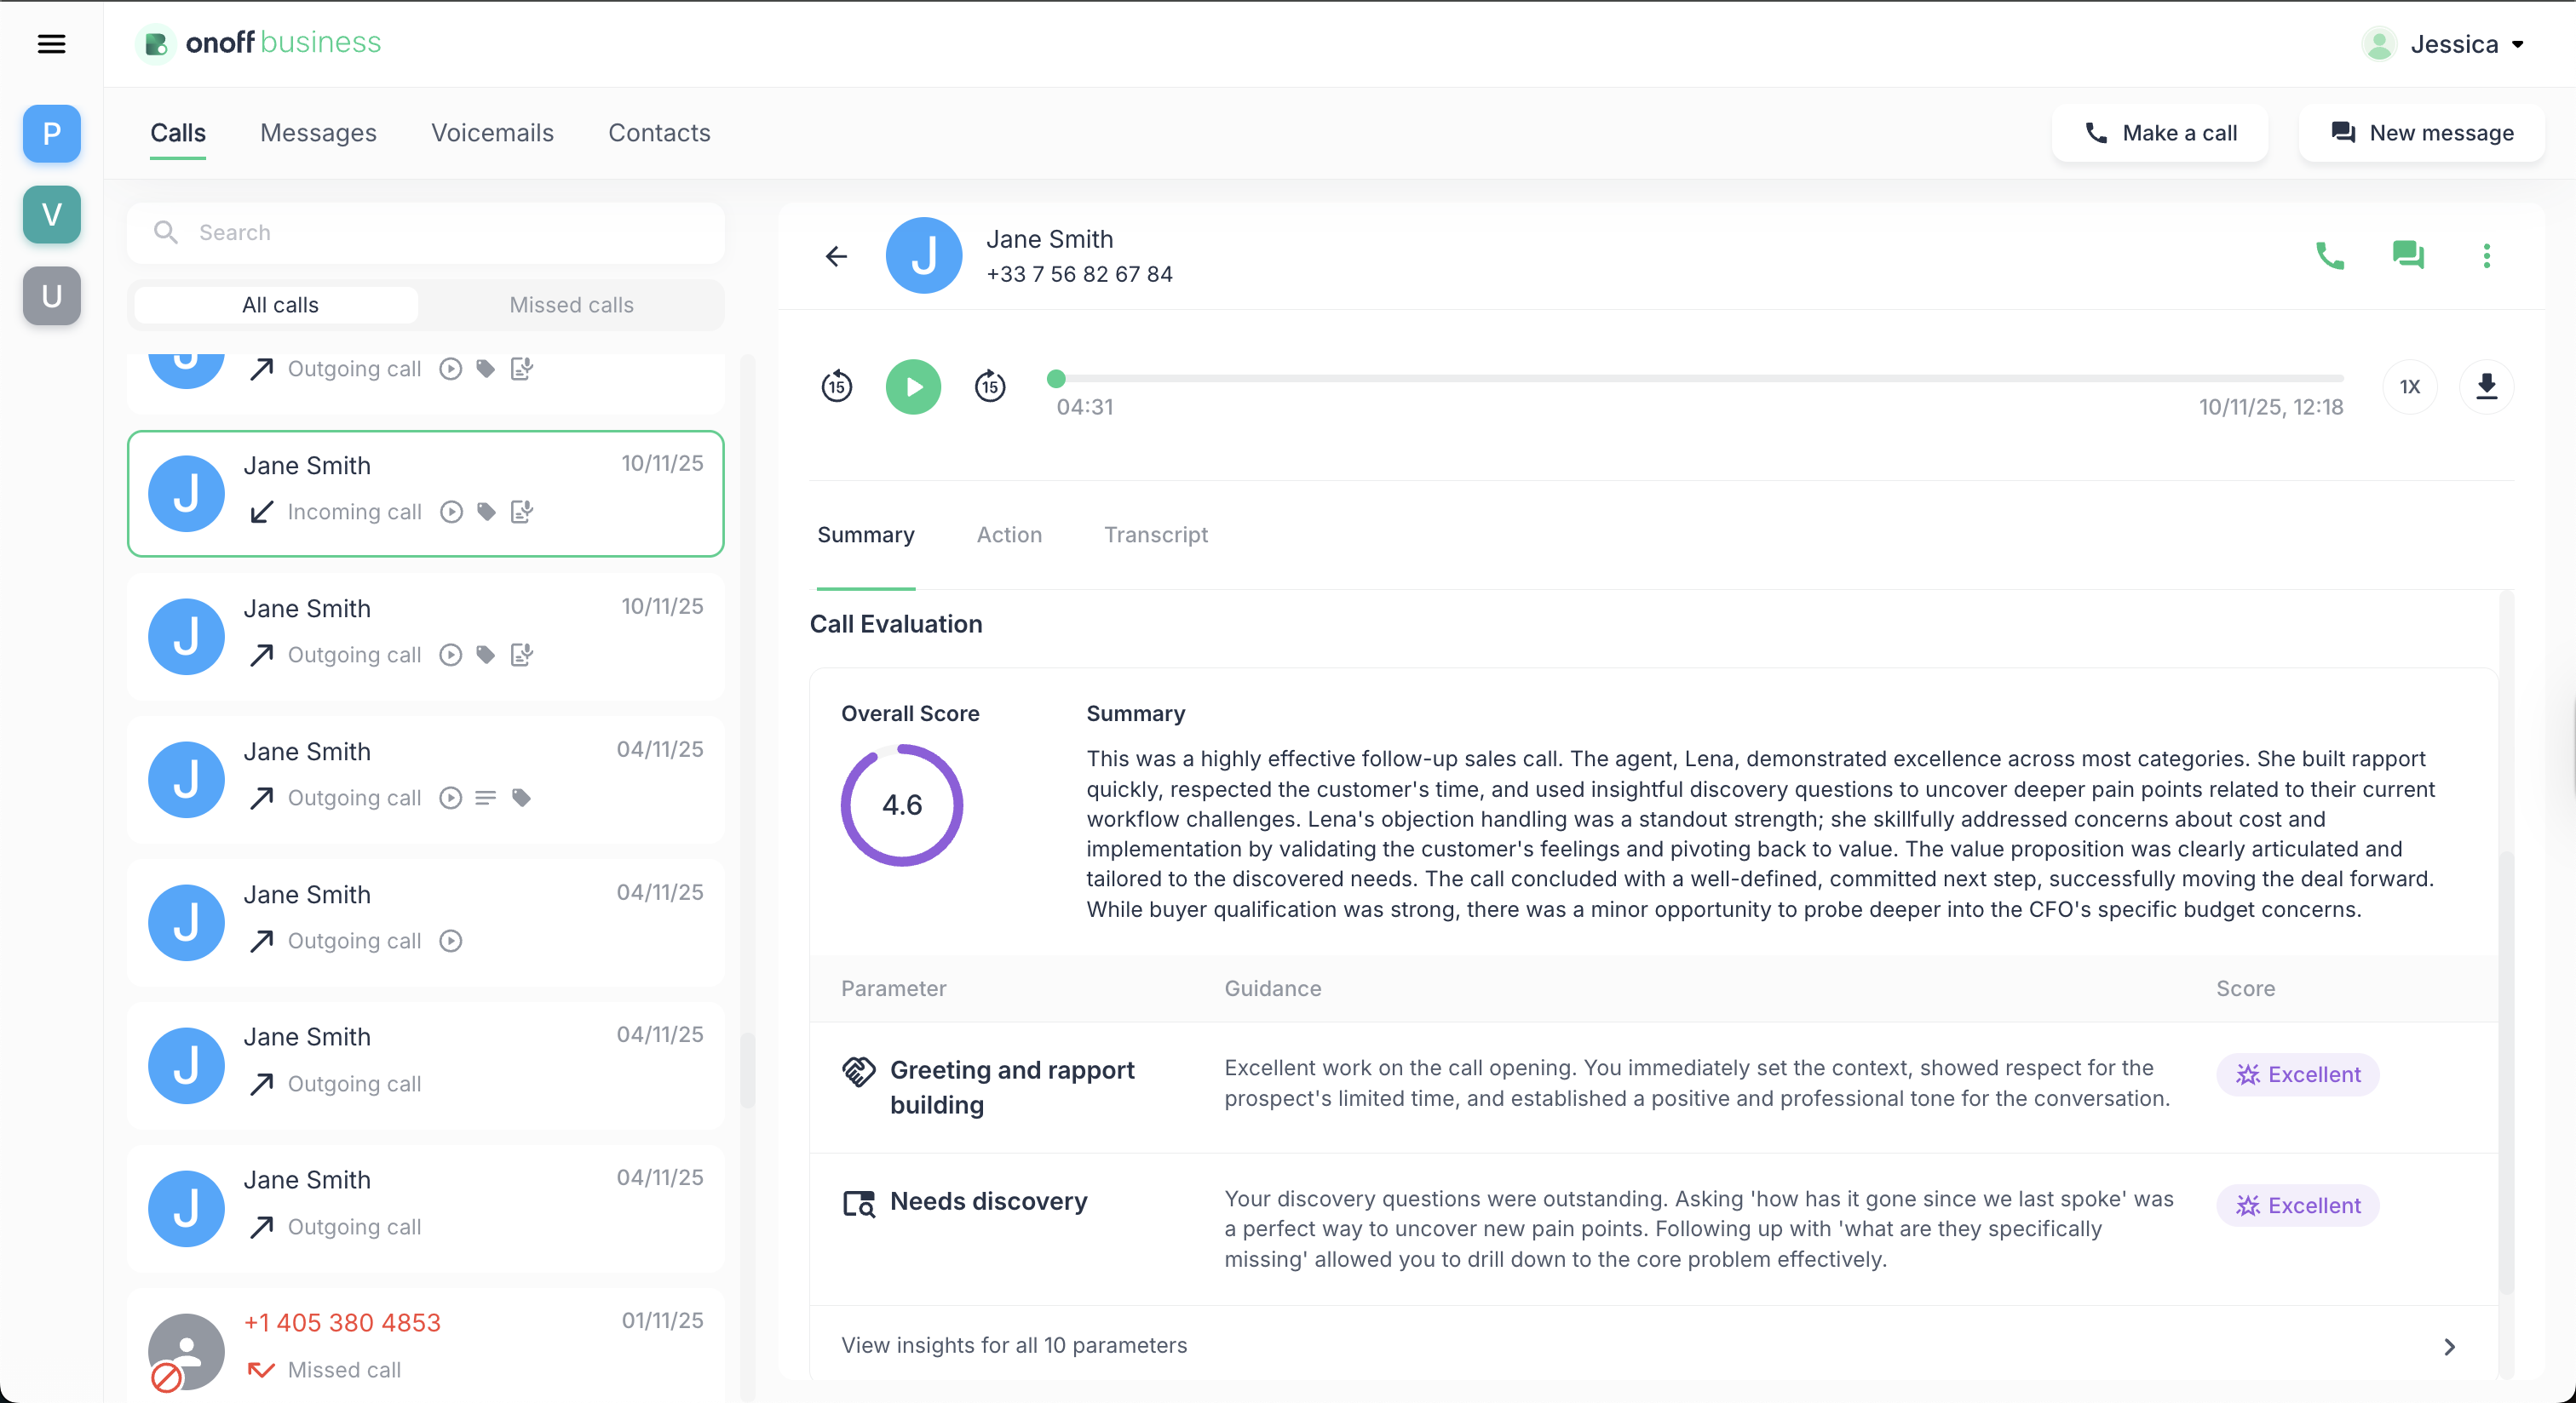This screenshot has width=2576, height=1403.
Task: Click the call list scrollbar
Action: click(x=747, y=1069)
